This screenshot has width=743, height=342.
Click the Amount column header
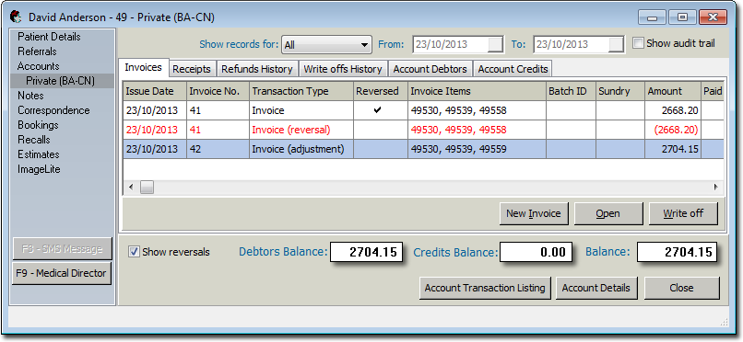[672, 91]
